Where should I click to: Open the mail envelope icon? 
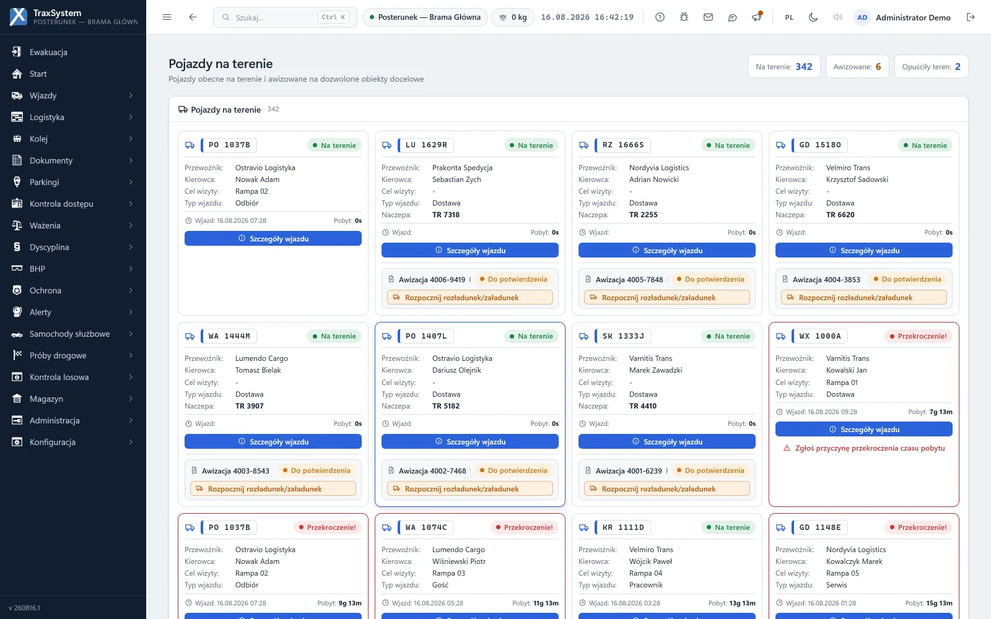pyautogui.click(x=708, y=17)
